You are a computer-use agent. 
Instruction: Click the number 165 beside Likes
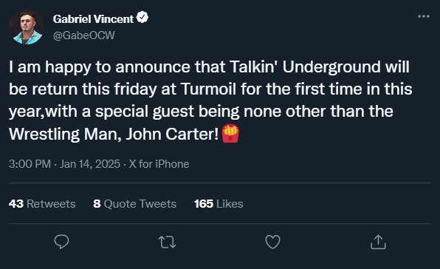coord(204,204)
